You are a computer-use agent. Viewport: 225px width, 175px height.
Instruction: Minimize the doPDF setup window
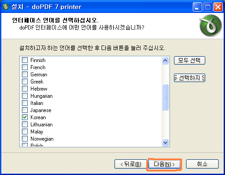click(197, 7)
